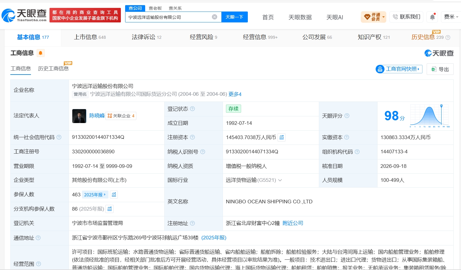
Task: Click the 附近公司 link
Action: coord(293,223)
